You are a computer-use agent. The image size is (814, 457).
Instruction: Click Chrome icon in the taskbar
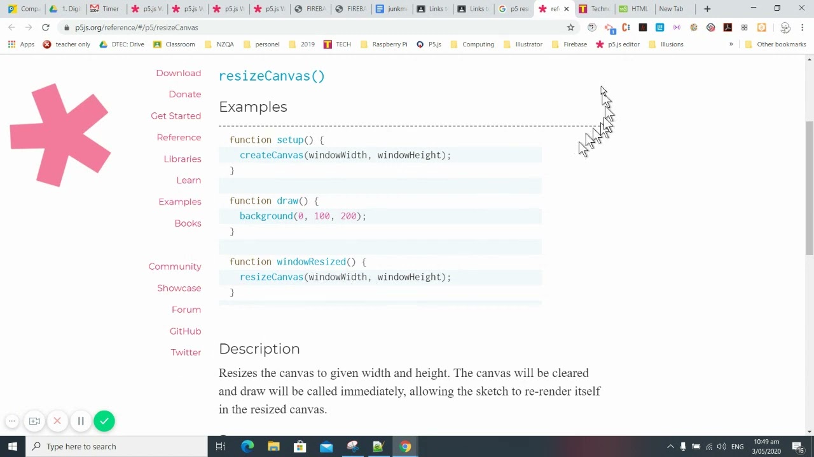(x=405, y=446)
